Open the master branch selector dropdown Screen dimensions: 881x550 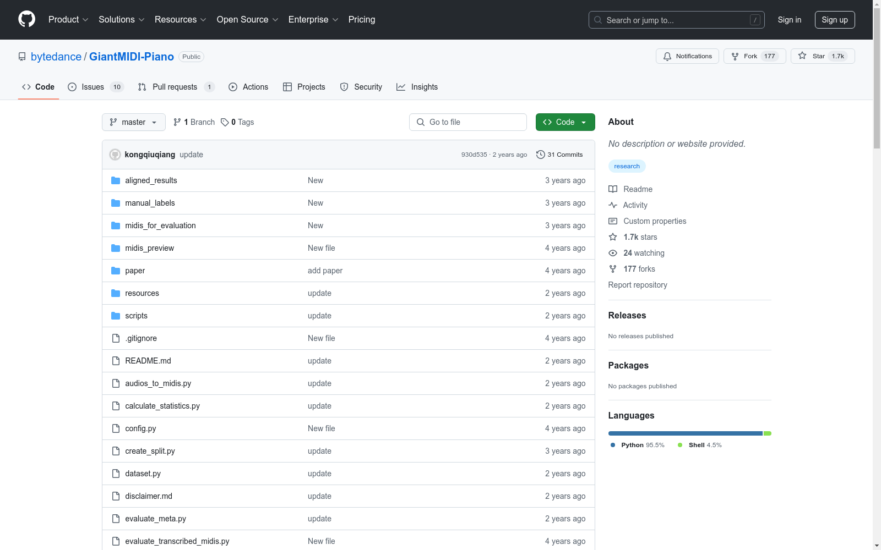134,122
